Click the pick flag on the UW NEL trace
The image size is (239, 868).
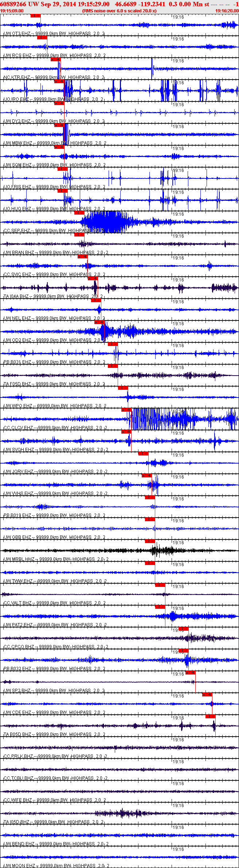pyautogui.click(x=96, y=300)
